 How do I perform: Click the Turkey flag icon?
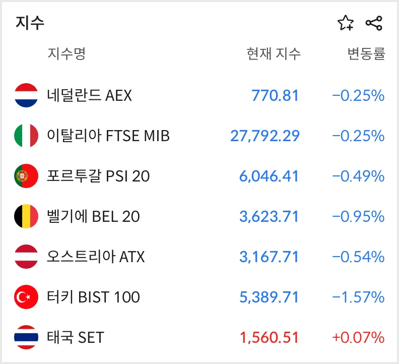26,297
